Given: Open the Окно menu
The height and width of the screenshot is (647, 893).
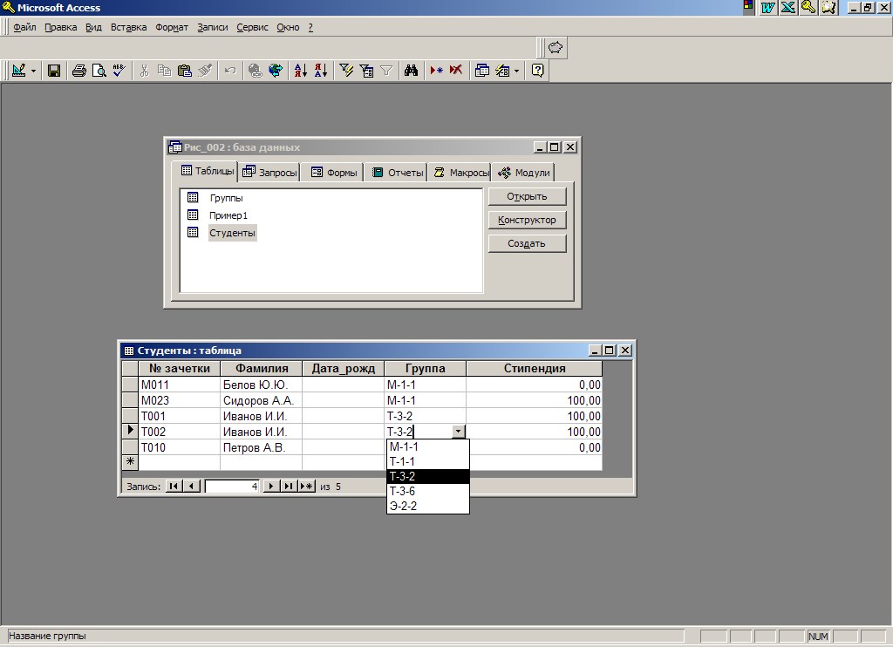Looking at the screenshot, I should (288, 27).
